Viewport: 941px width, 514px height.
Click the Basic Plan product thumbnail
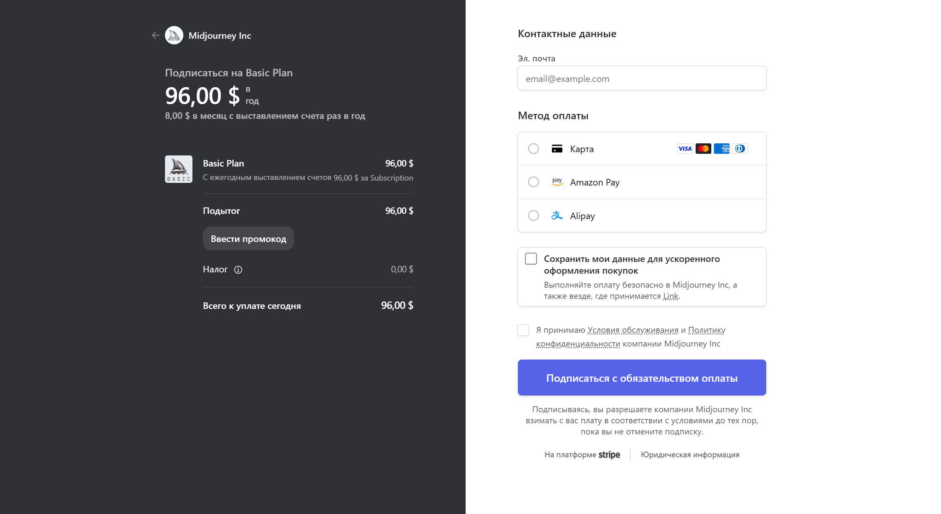pyautogui.click(x=179, y=169)
